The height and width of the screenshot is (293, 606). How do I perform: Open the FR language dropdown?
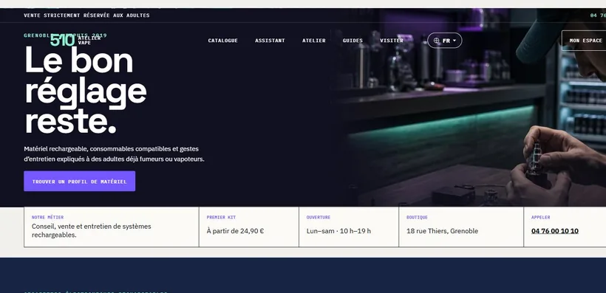coord(444,41)
